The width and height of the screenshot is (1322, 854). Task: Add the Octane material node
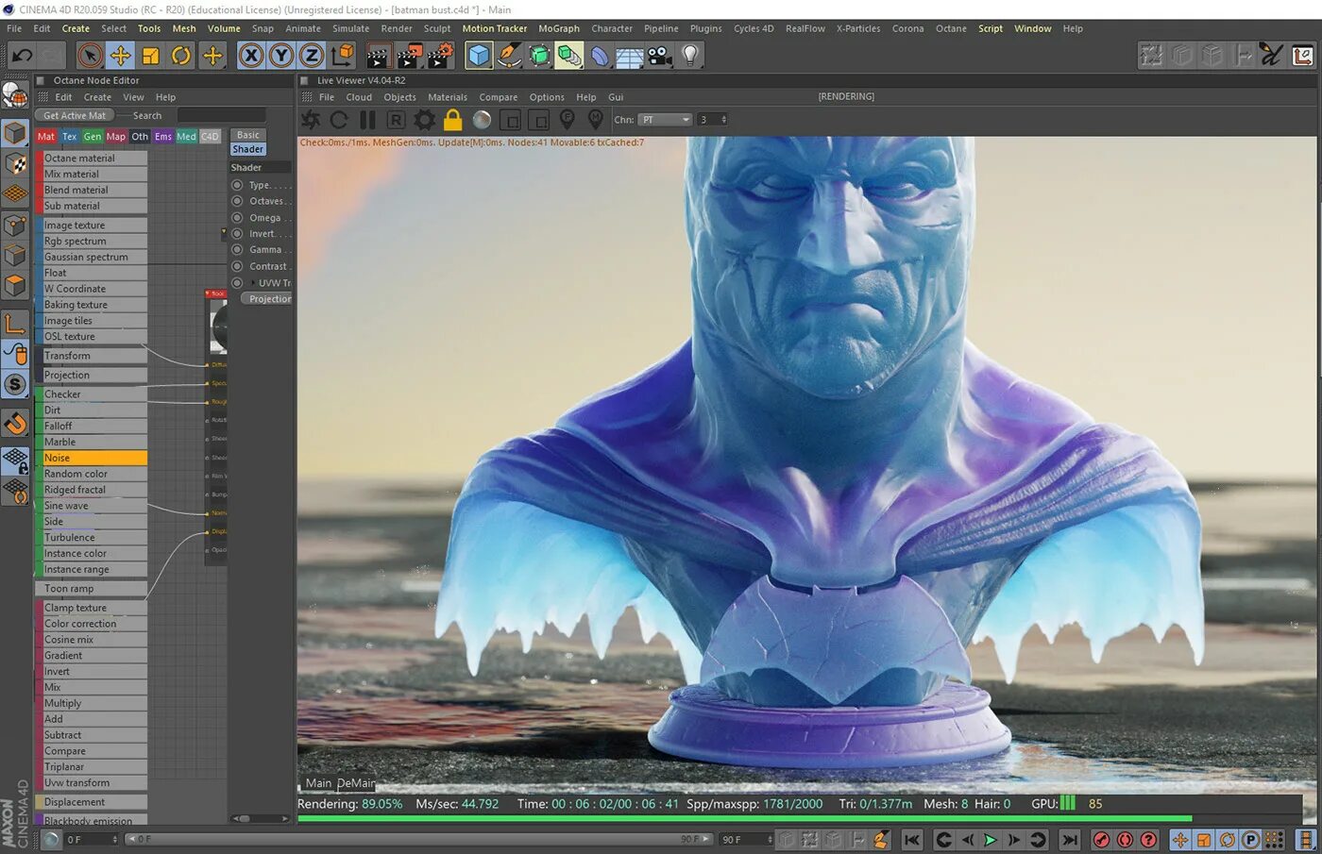coord(92,159)
